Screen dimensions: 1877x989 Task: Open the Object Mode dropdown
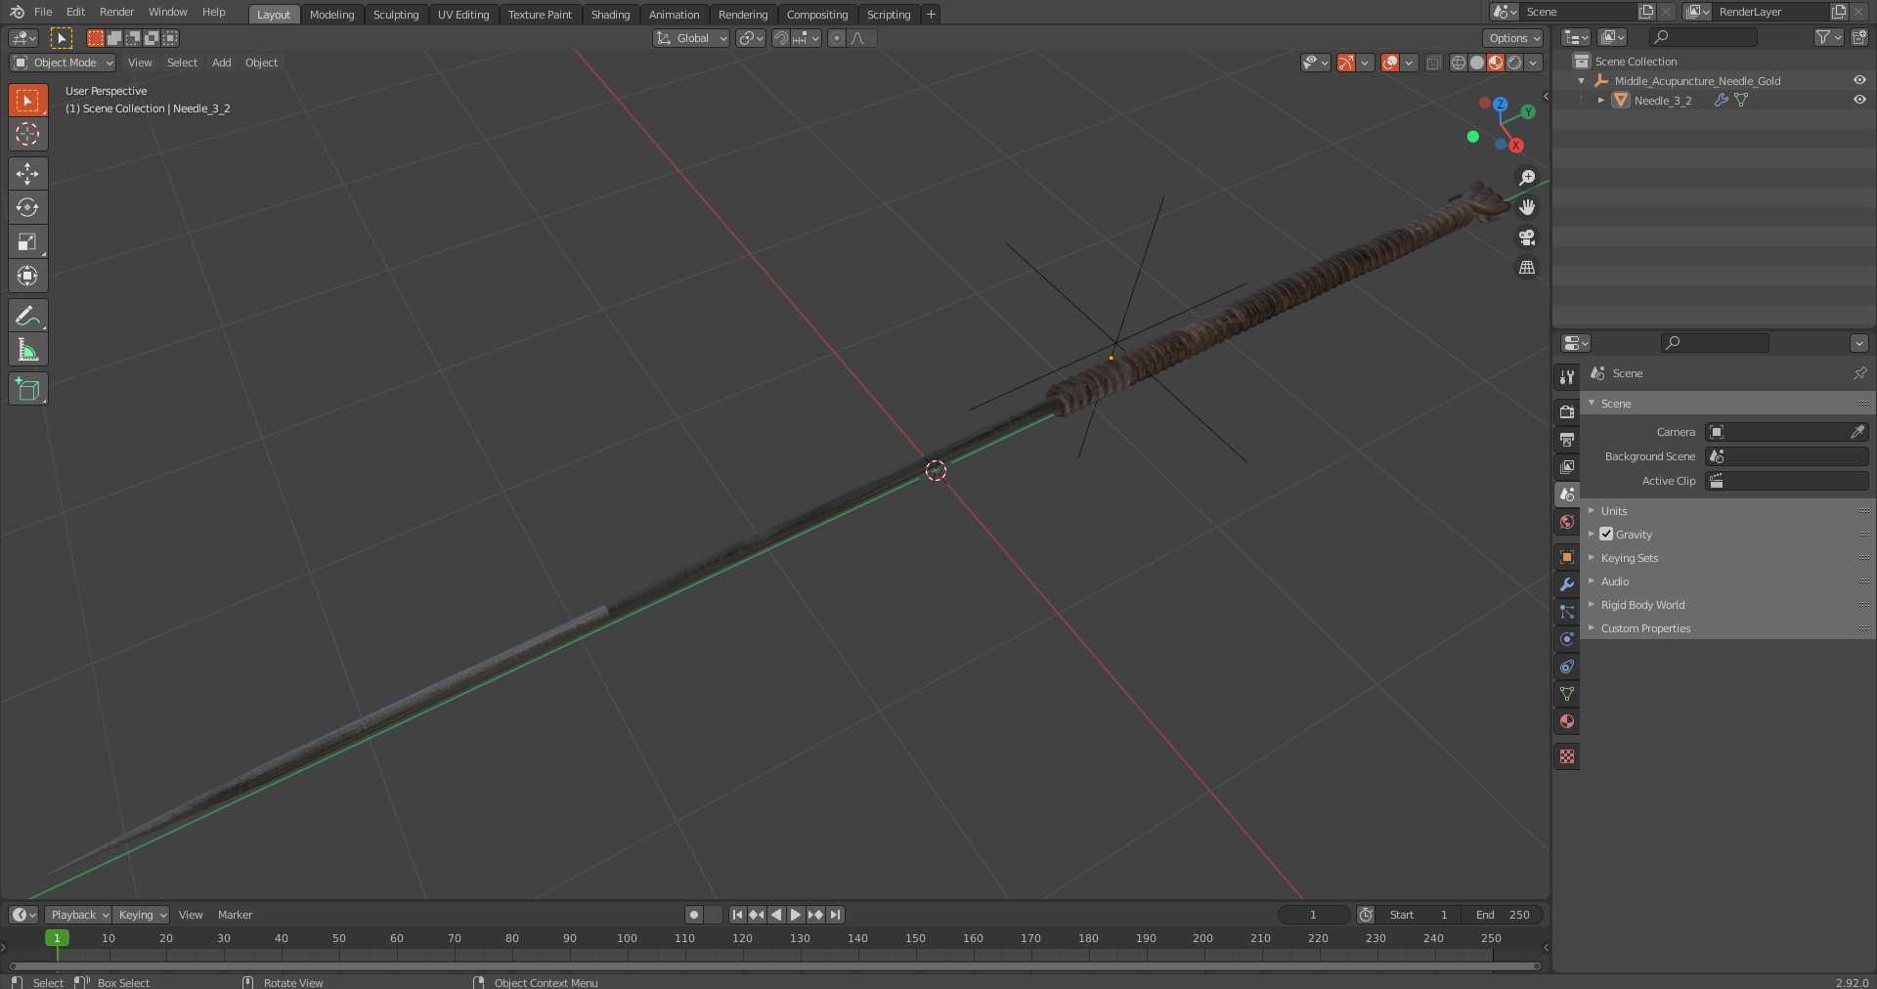coord(63,63)
